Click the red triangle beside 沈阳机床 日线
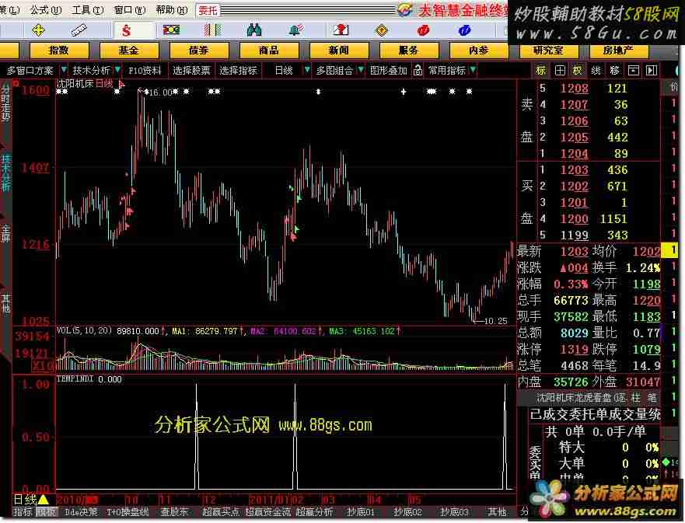Viewport: 685px width, 523px height. click(121, 84)
